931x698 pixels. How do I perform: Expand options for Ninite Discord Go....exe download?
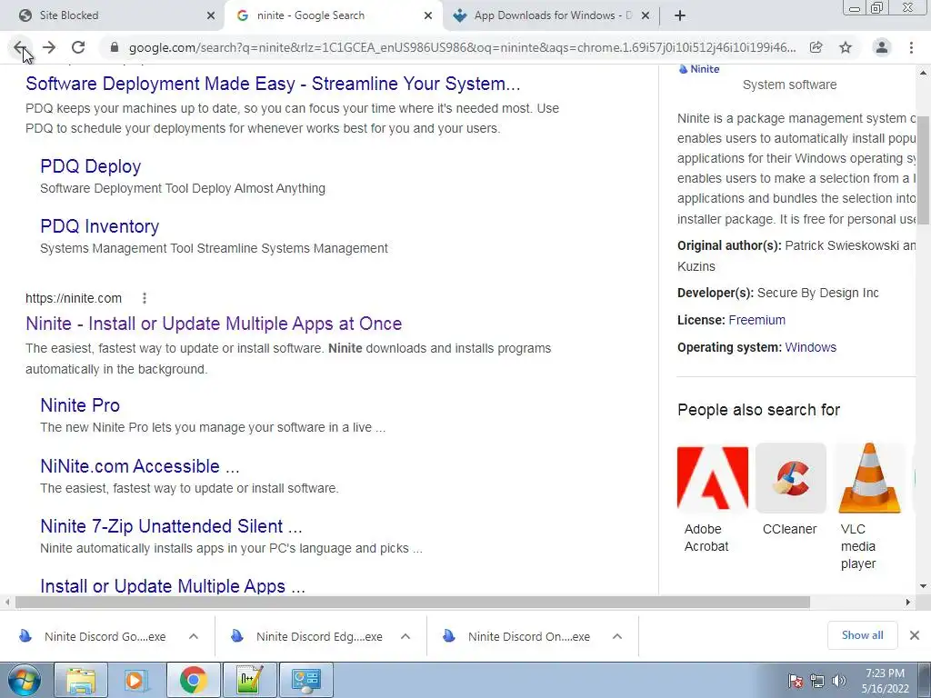click(194, 637)
